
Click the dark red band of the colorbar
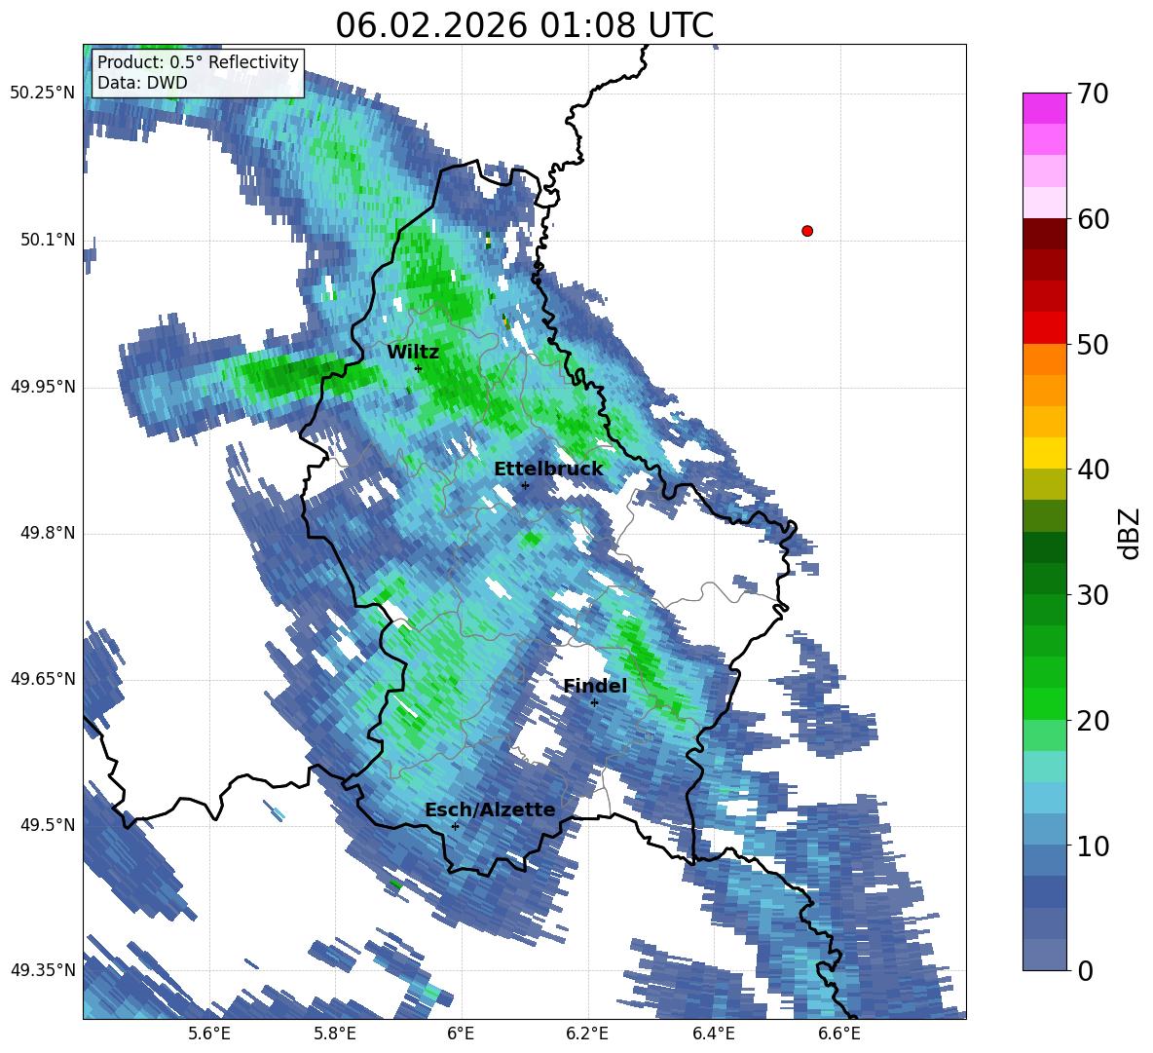coord(1044,234)
